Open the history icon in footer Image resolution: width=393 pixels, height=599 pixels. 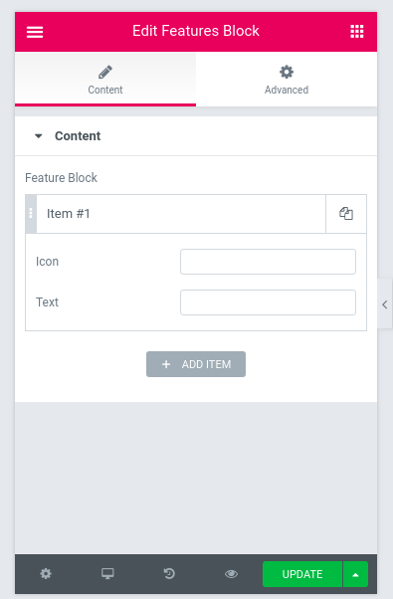[169, 573]
